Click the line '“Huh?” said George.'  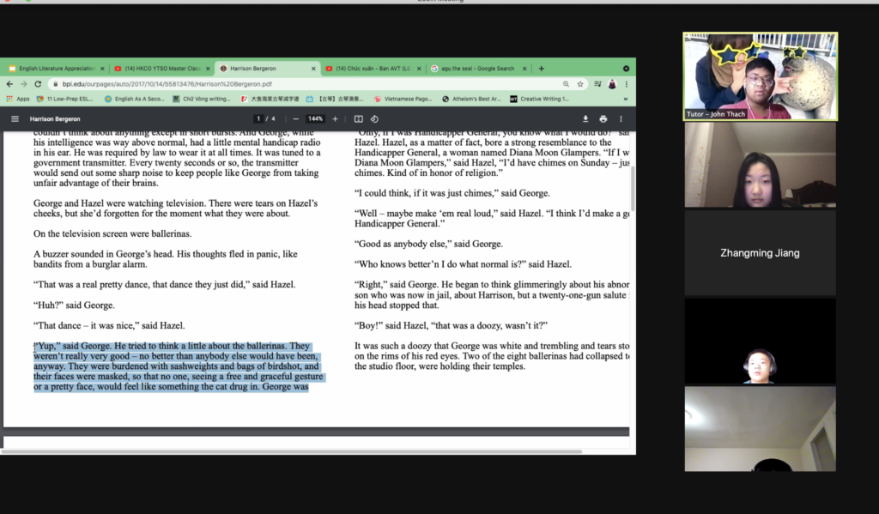tap(74, 305)
